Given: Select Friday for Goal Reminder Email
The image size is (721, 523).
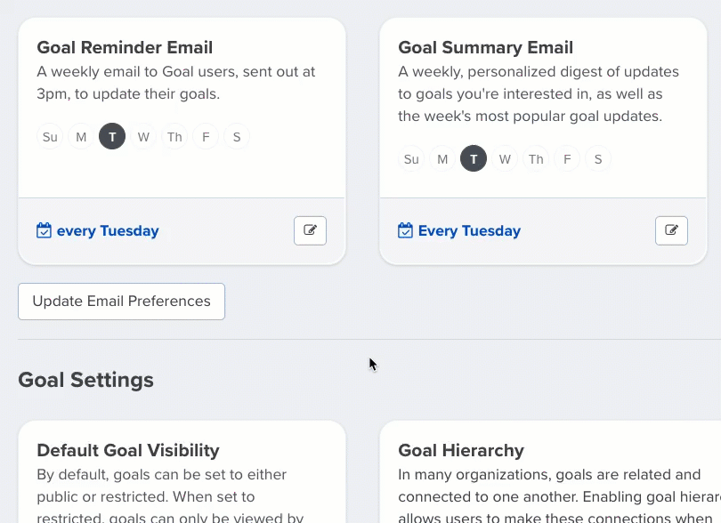Looking at the screenshot, I should [206, 136].
